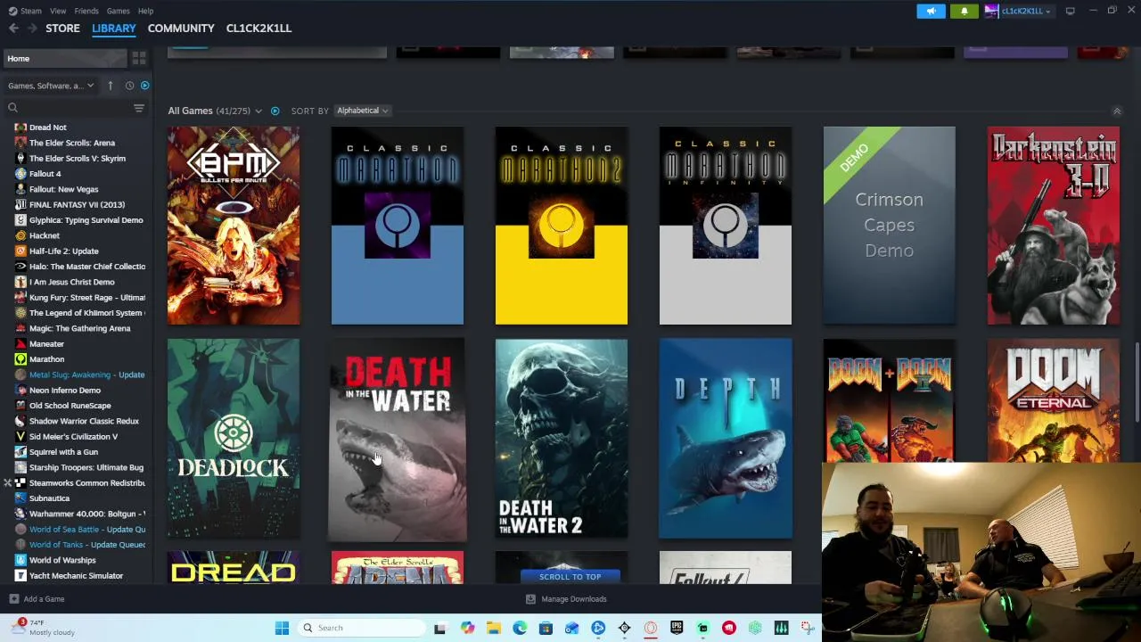Open the Depth shark game cover

[x=726, y=439]
